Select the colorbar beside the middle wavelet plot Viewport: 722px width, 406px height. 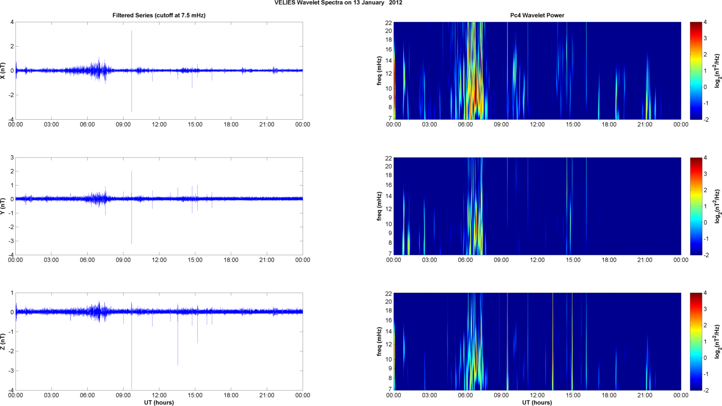tap(696, 206)
